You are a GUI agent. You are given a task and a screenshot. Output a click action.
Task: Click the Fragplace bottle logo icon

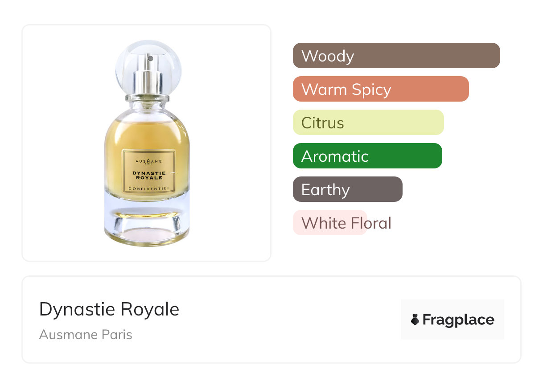(415, 319)
